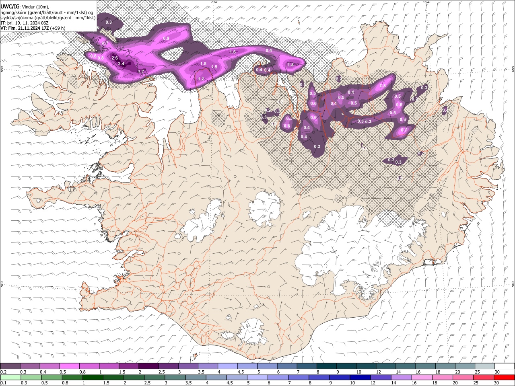Click the '1.4' precipitation value on the map

pyautogui.click(x=291, y=65)
